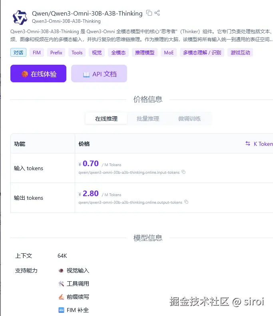The height and width of the screenshot is (316, 273).
Task: Click the tools icon for 工具调用
Action: click(x=61, y=284)
